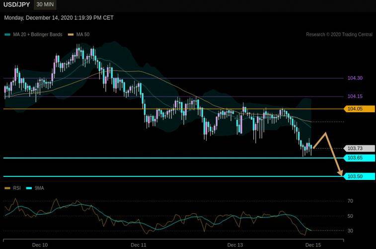Click the teal MA 20 legend swatch
The height and width of the screenshot is (249, 376).
click(x=7, y=35)
